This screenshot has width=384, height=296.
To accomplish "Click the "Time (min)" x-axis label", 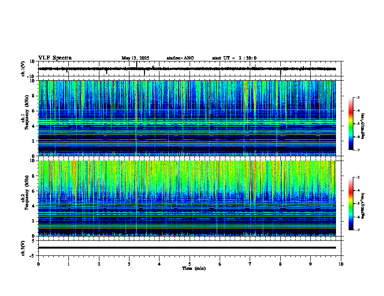I will (x=194, y=268).
